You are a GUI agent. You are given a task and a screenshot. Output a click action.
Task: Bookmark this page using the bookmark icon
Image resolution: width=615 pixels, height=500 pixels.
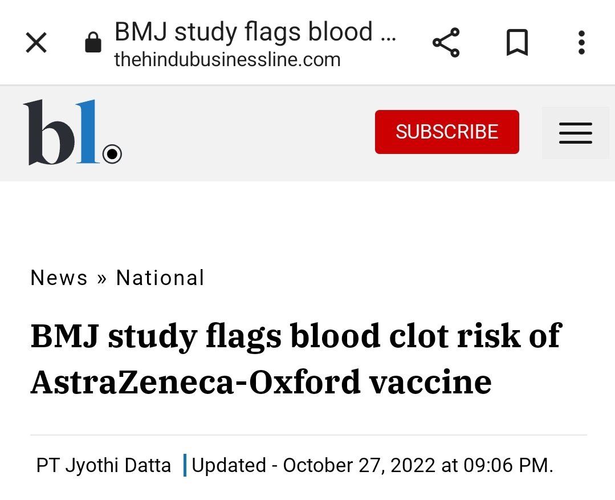[x=518, y=42]
